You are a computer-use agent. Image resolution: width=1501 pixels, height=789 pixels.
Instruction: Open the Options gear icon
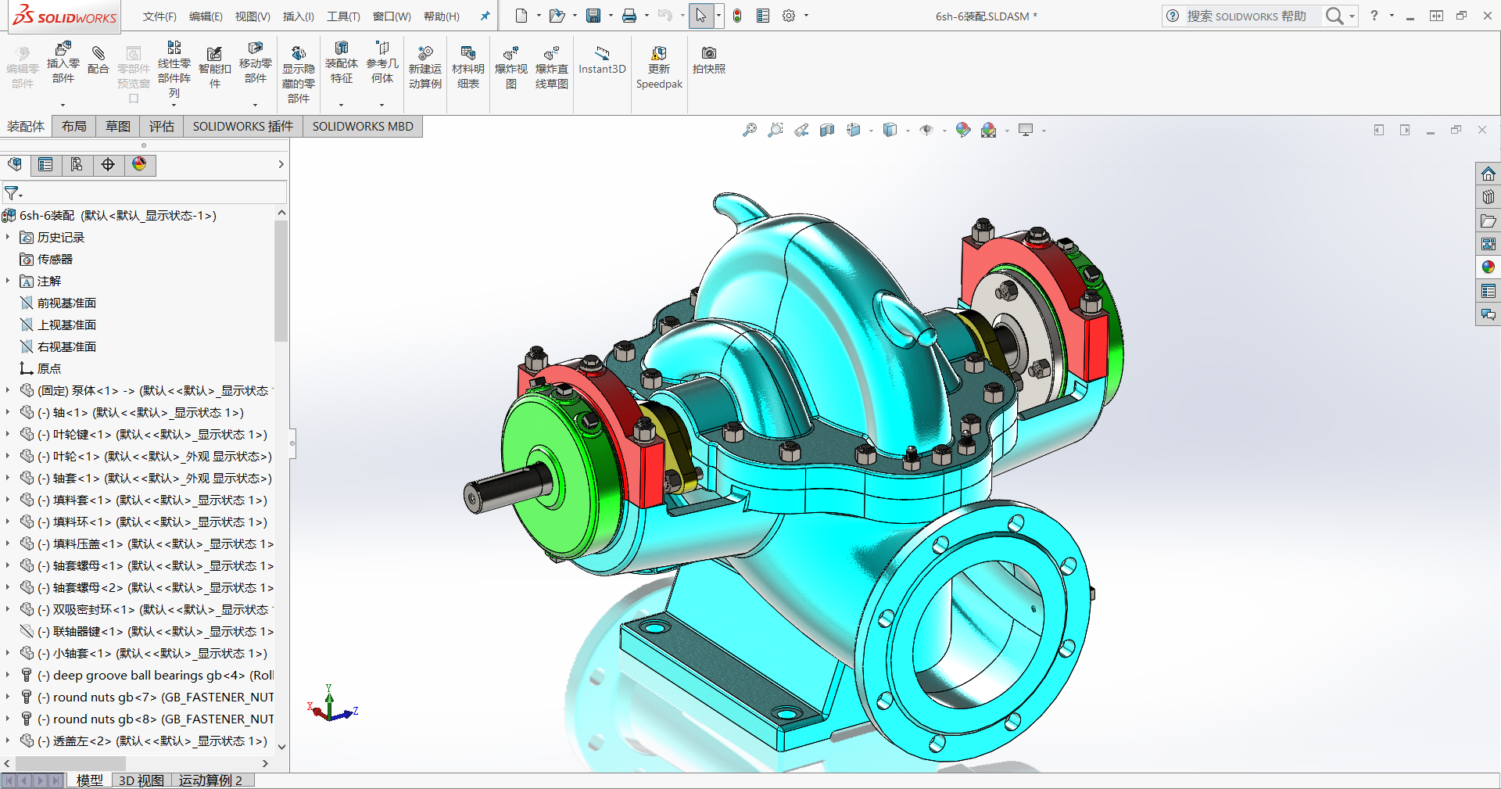pos(789,16)
